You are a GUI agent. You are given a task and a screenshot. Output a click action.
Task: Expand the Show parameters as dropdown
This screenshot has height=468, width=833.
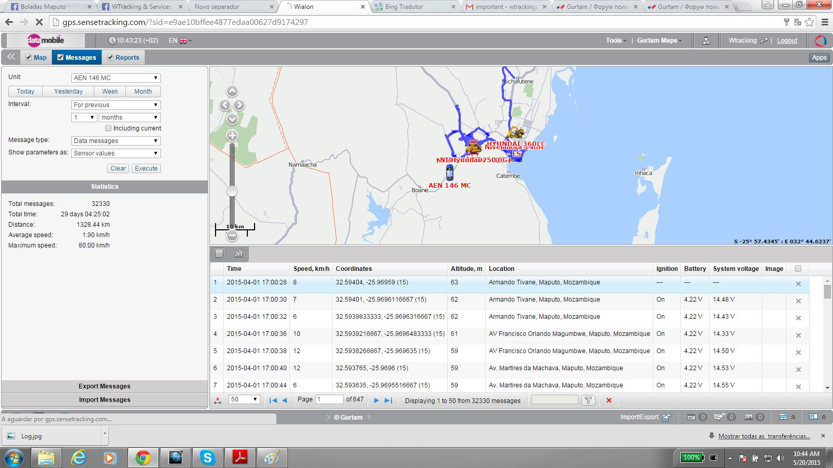(116, 153)
